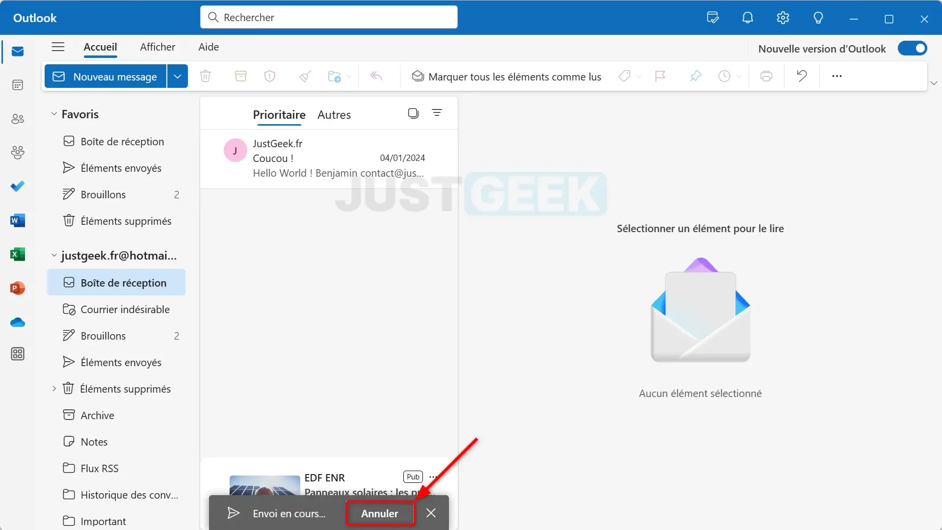Click Annuler to cancel sending
The height and width of the screenshot is (530, 942).
tap(380, 513)
